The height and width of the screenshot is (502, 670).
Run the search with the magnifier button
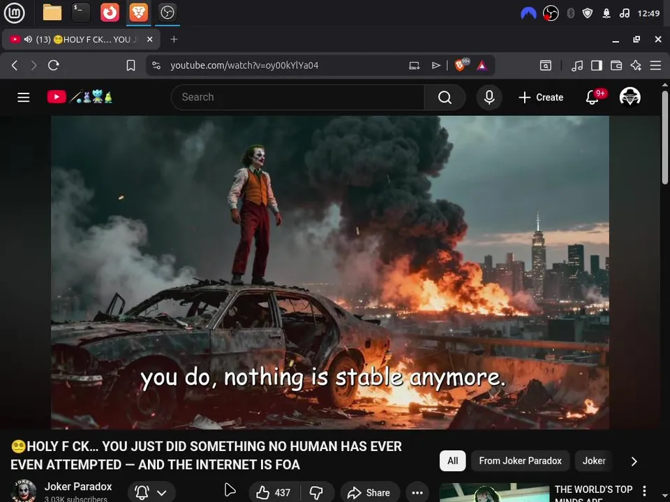445,98
